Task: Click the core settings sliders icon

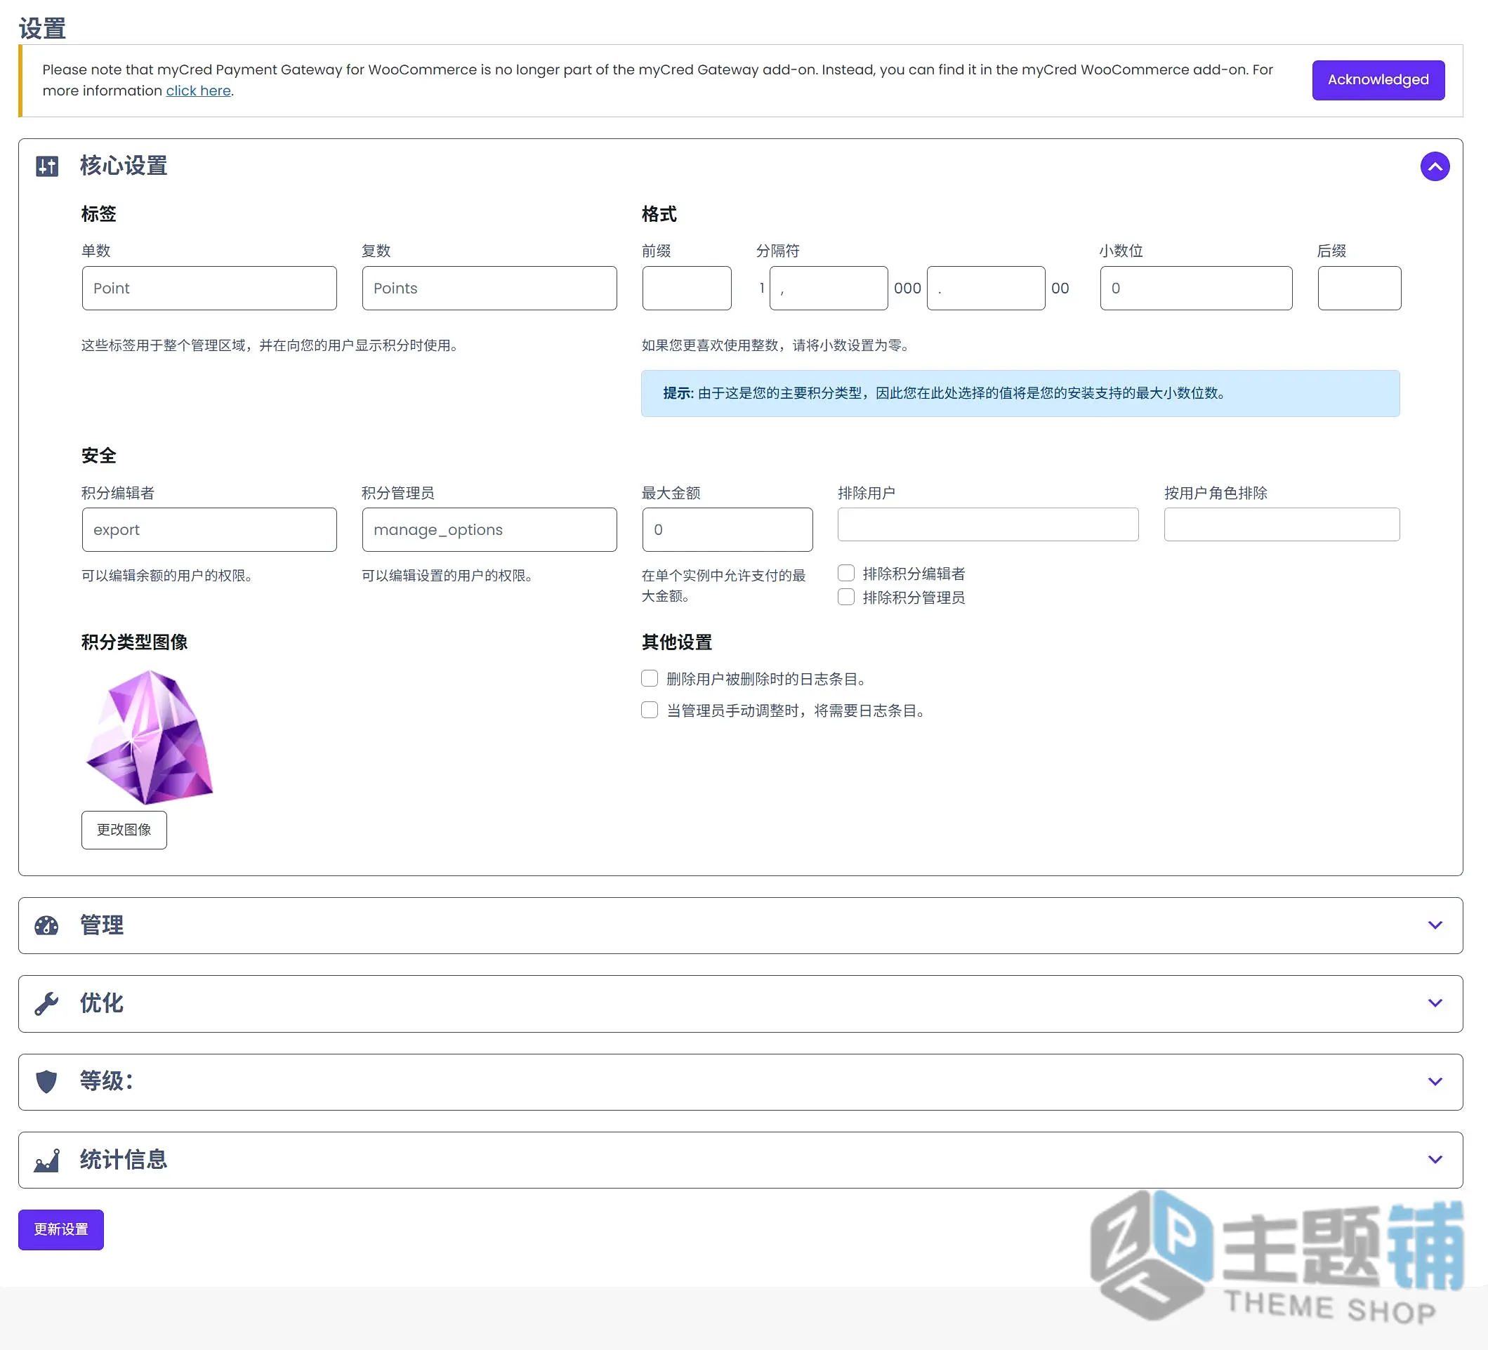Action: (47, 166)
